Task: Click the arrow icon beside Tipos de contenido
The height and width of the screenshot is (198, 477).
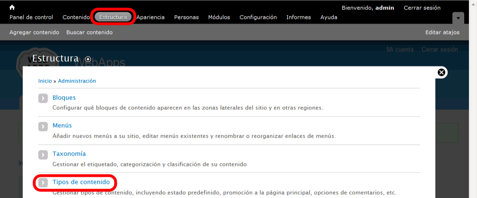Action: 43,182
